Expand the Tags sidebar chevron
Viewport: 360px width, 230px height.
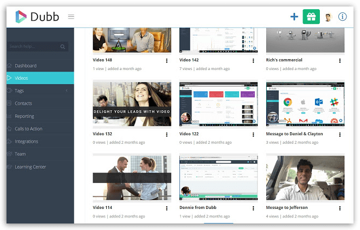pyautogui.click(x=67, y=91)
